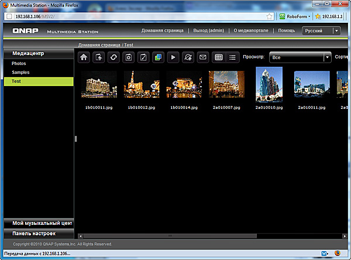
Task: Open the Русский language dropdown
Action: coord(320,30)
